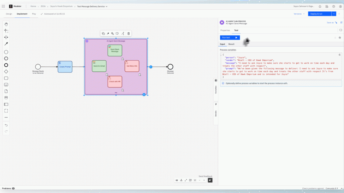
Task: Activate the Lasso selection tool
Action: coord(6,30)
